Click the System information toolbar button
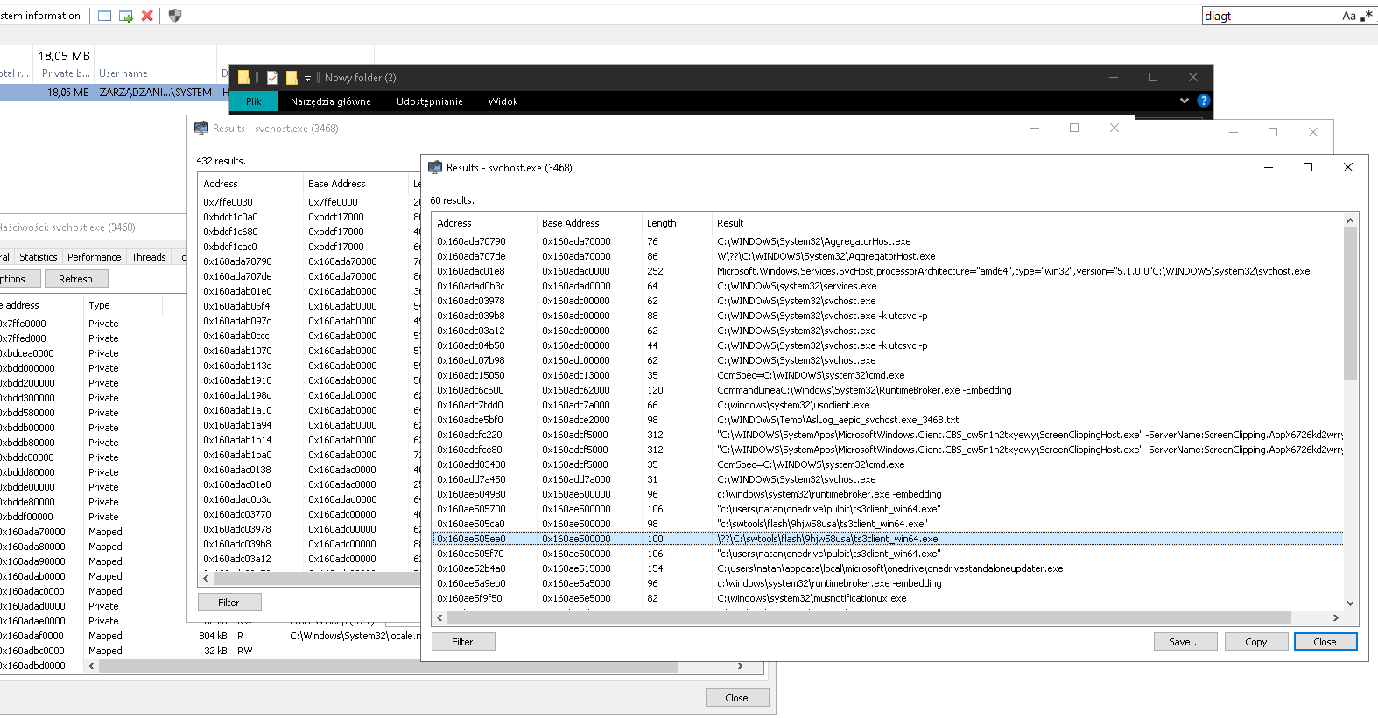The image size is (1378, 718). (40, 16)
